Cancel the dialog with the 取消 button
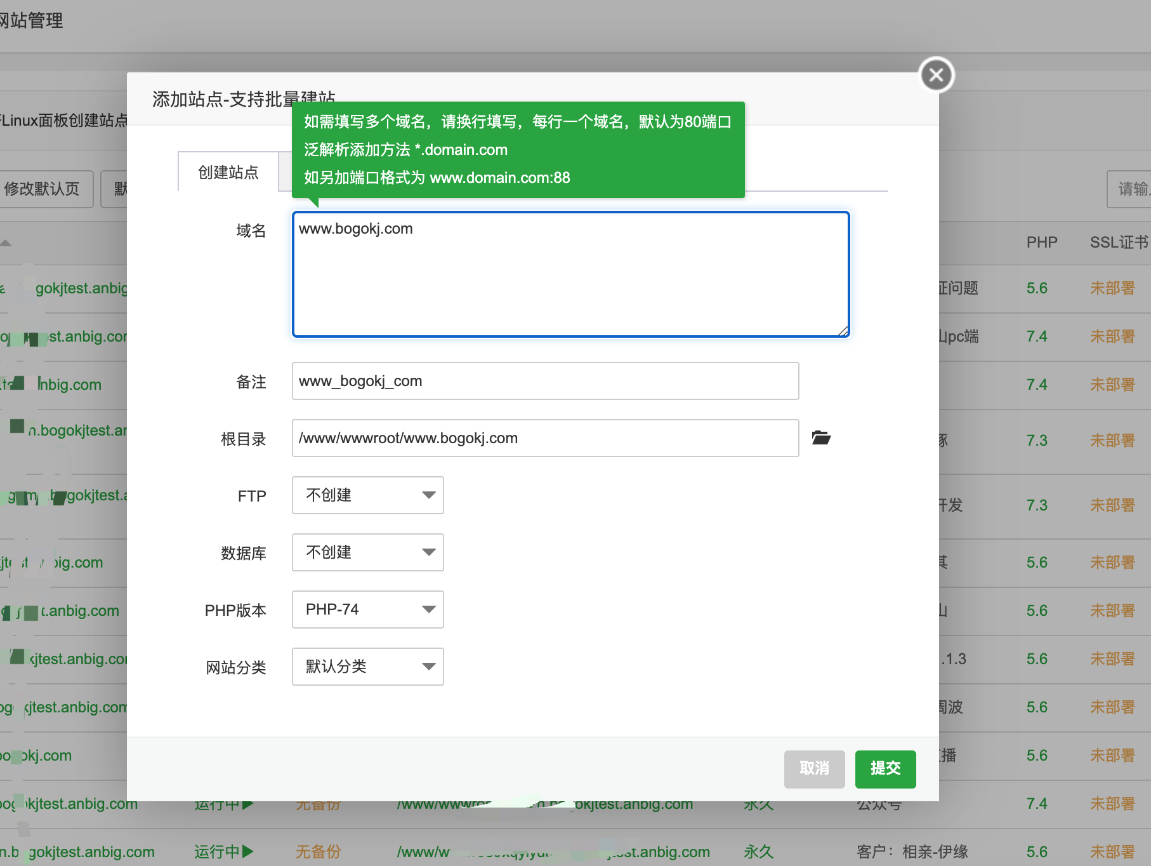Viewport: 1151px width, 866px height. click(814, 769)
